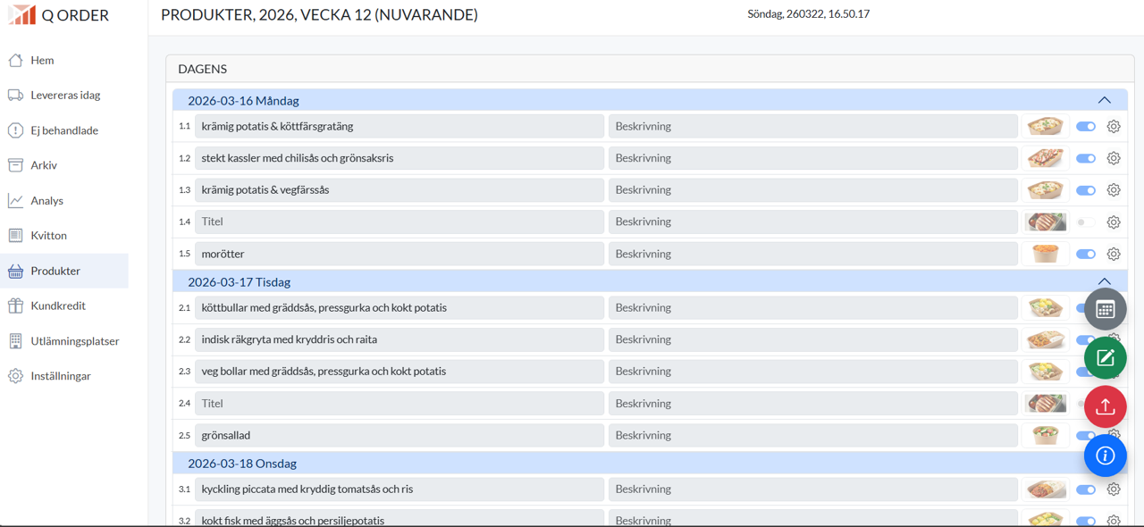This screenshot has width=1144, height=527.
Task: Click the empty Titel field on row 2.4
Action: tap(400, 404)
